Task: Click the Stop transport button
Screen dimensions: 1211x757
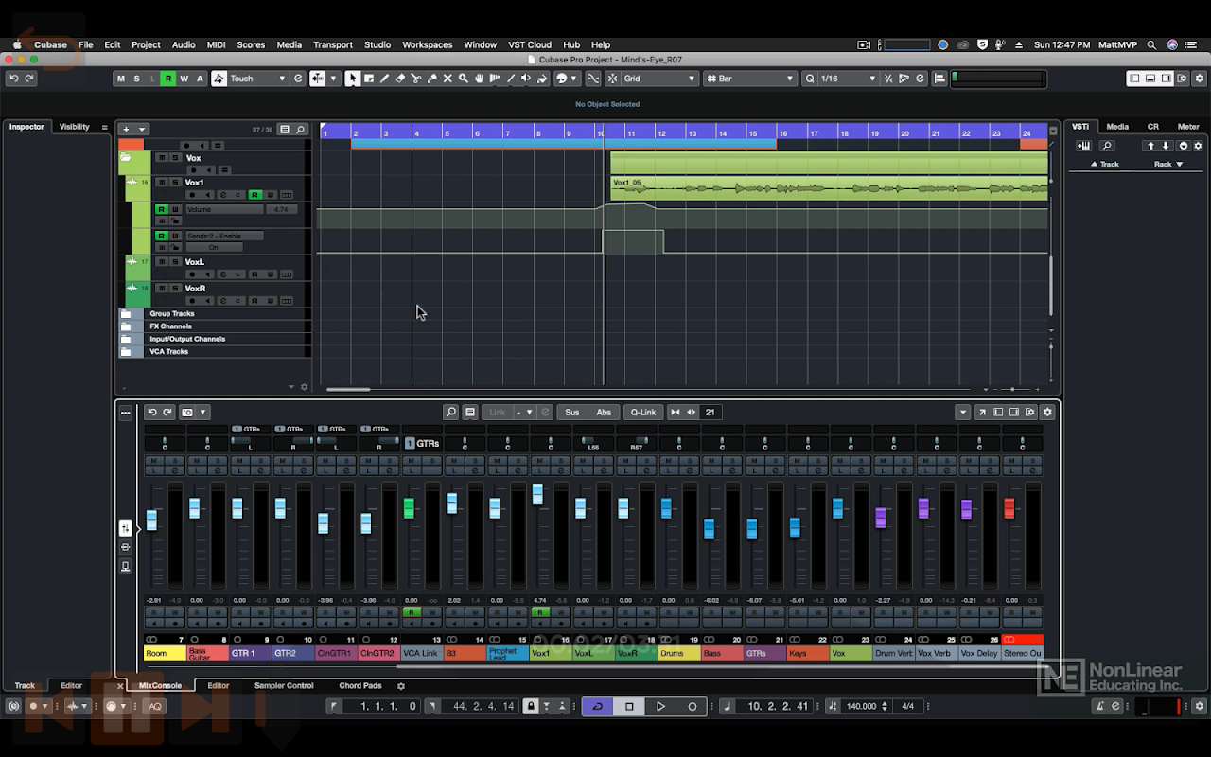Action: [629, 706]
